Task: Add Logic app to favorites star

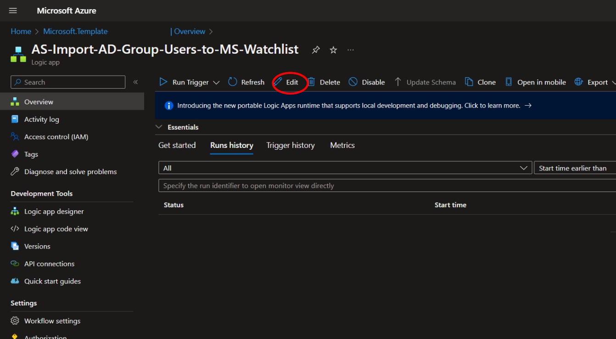Action: point(333,50)
